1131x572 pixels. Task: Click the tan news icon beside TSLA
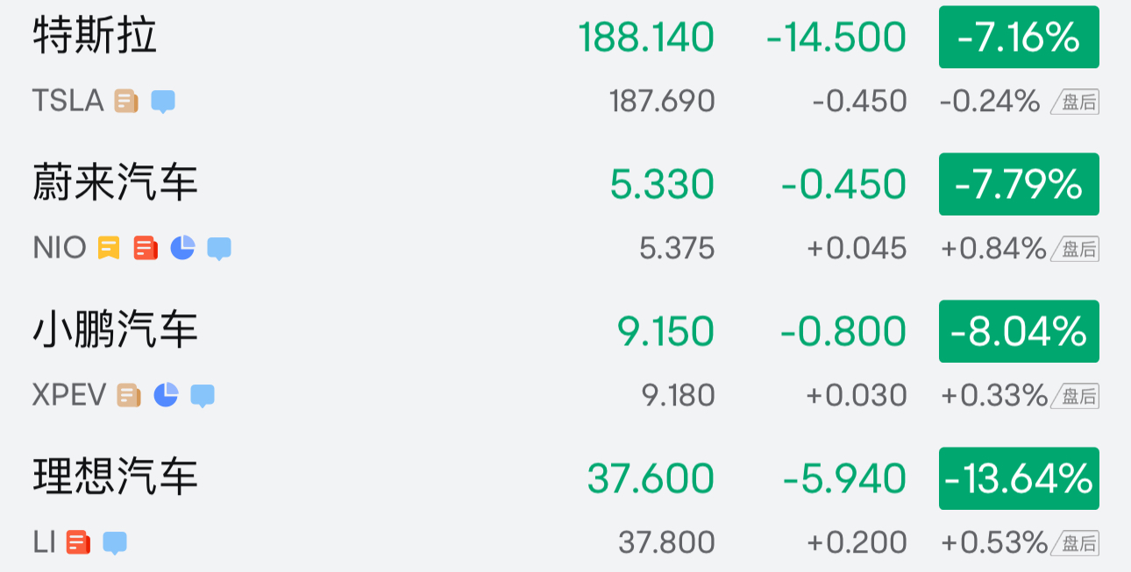point(126,102)
